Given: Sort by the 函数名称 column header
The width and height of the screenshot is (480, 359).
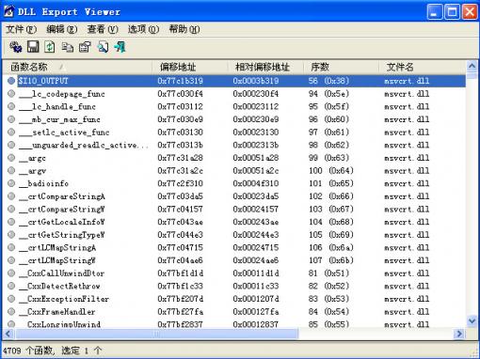Looking at the screenshot, I should [77, 67].
